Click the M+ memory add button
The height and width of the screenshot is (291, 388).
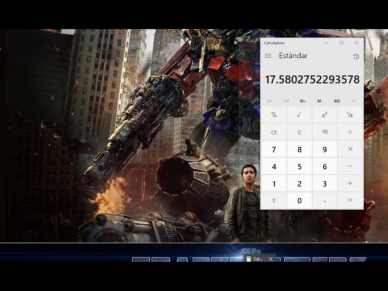(x=303, y=101)
